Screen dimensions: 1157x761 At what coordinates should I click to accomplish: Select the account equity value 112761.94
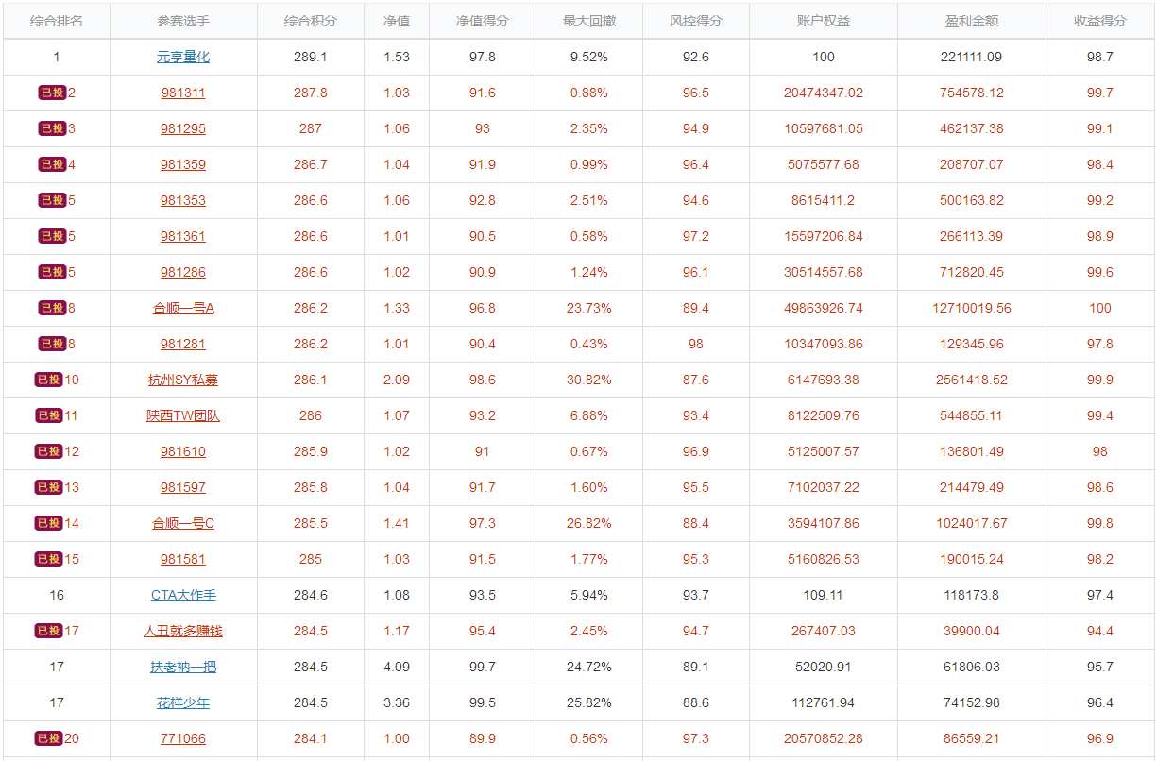[x=824, y=702]
